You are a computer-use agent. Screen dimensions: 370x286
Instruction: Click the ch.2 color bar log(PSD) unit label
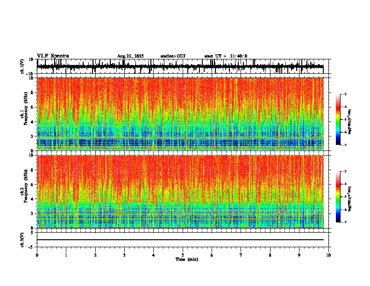(350, 199)
